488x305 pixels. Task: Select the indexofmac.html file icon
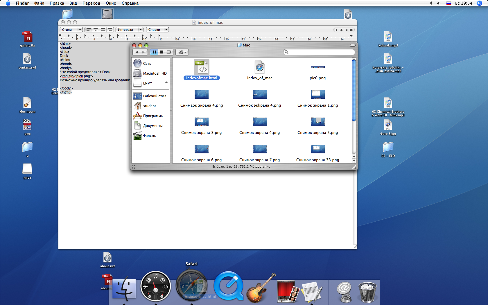pyautogui.click(x=201, y=67)
